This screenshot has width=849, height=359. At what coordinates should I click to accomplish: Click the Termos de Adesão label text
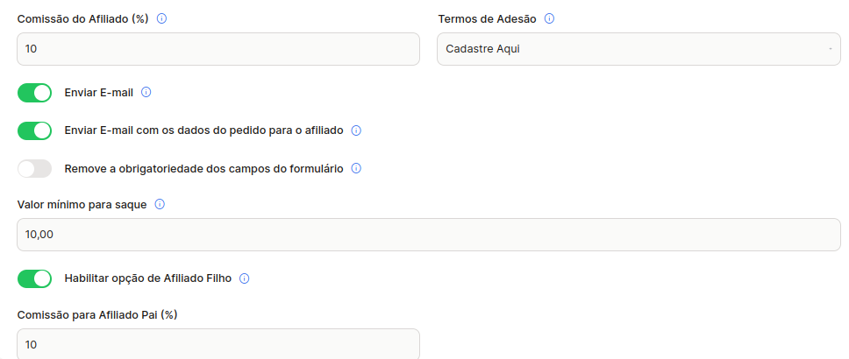pyautogui.click(x=487, y=19)
